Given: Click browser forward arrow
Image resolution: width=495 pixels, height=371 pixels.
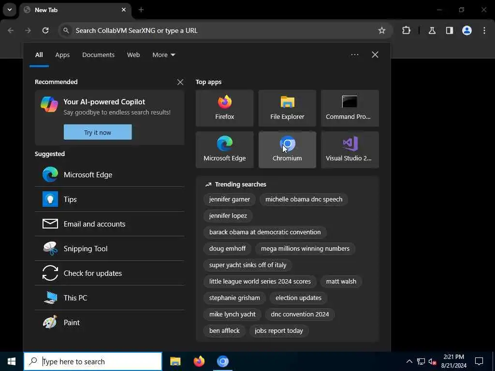Looking at the screenshot, I should point(28,30).
